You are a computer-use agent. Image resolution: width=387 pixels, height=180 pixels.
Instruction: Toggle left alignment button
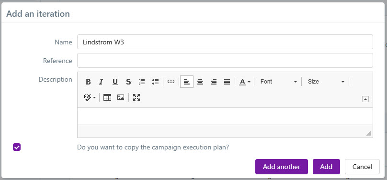coord(187,82)
